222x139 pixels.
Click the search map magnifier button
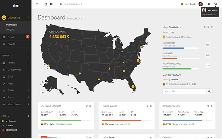[209, 91]
